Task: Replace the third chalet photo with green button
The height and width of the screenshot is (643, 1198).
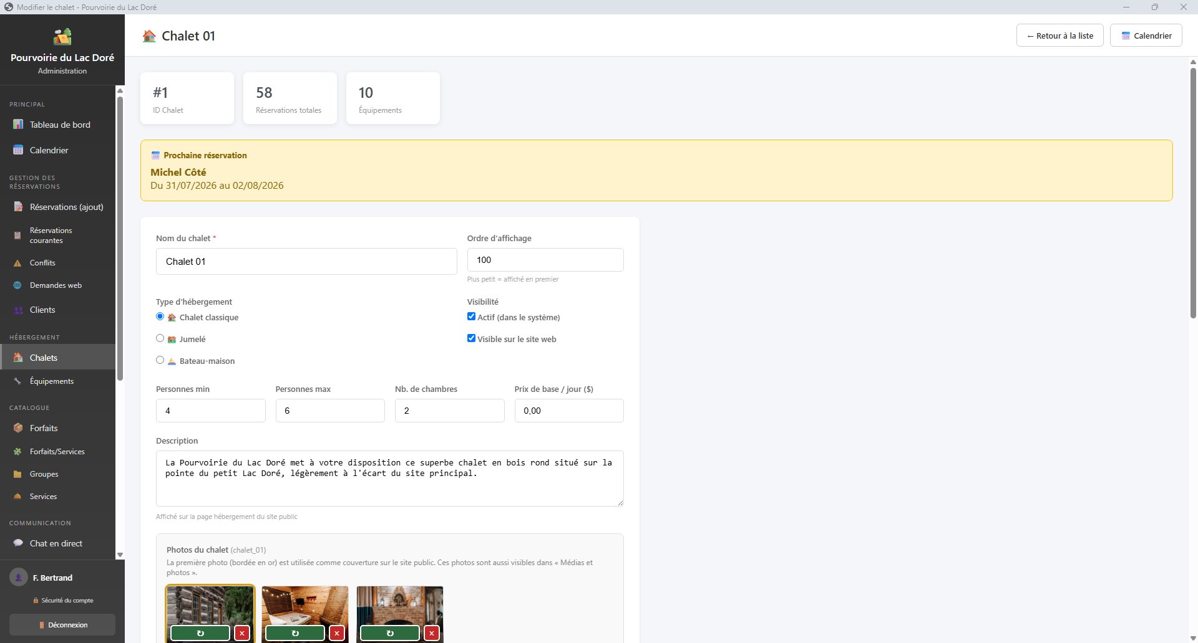Action: coord(390,633)
